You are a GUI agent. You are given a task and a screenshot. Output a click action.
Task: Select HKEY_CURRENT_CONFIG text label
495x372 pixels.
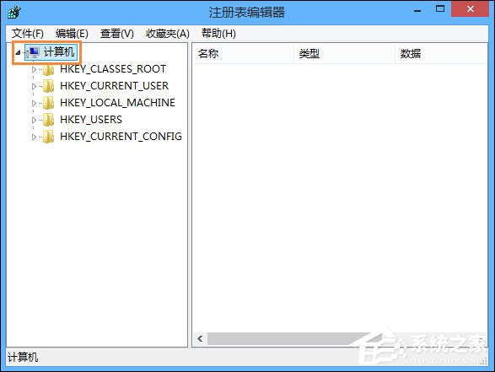click(121, 137)
